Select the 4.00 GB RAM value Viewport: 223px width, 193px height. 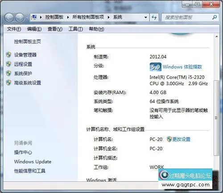click(158, 92)
